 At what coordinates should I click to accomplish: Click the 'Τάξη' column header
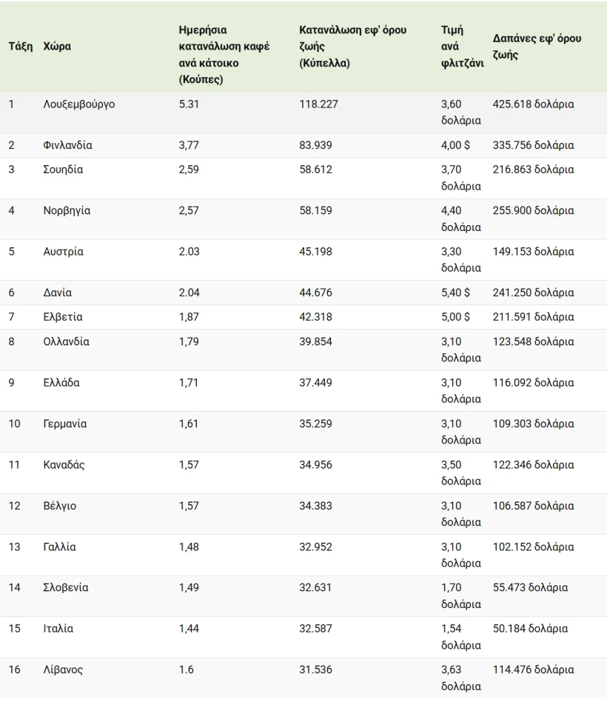(20, 47)
